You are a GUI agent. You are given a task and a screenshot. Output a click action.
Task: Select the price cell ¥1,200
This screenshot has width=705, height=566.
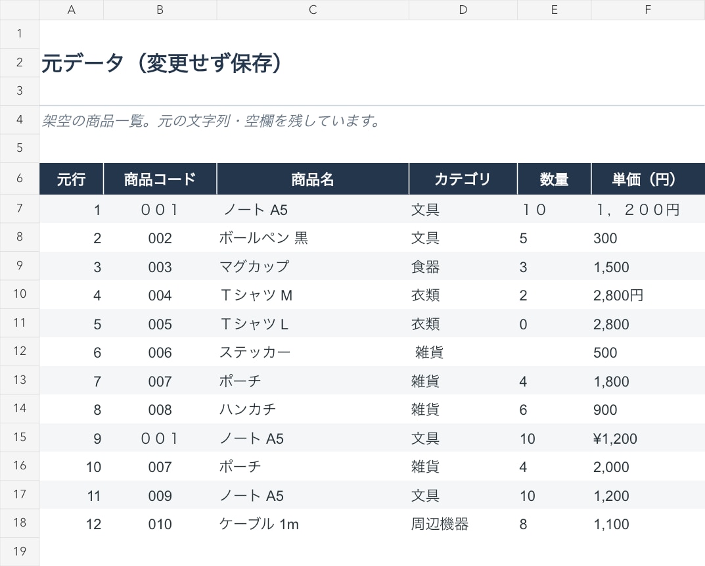coord(648,438)
